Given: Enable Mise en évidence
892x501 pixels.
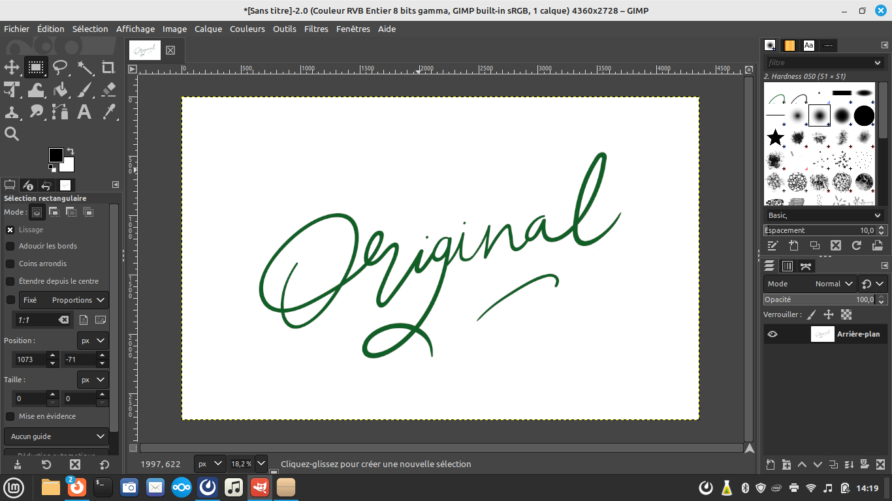Looking at the screenshot, I should point(10,416).
